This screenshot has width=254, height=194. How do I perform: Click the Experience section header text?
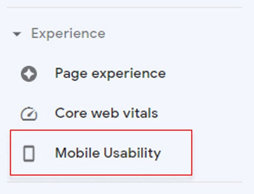coord(68,34)
